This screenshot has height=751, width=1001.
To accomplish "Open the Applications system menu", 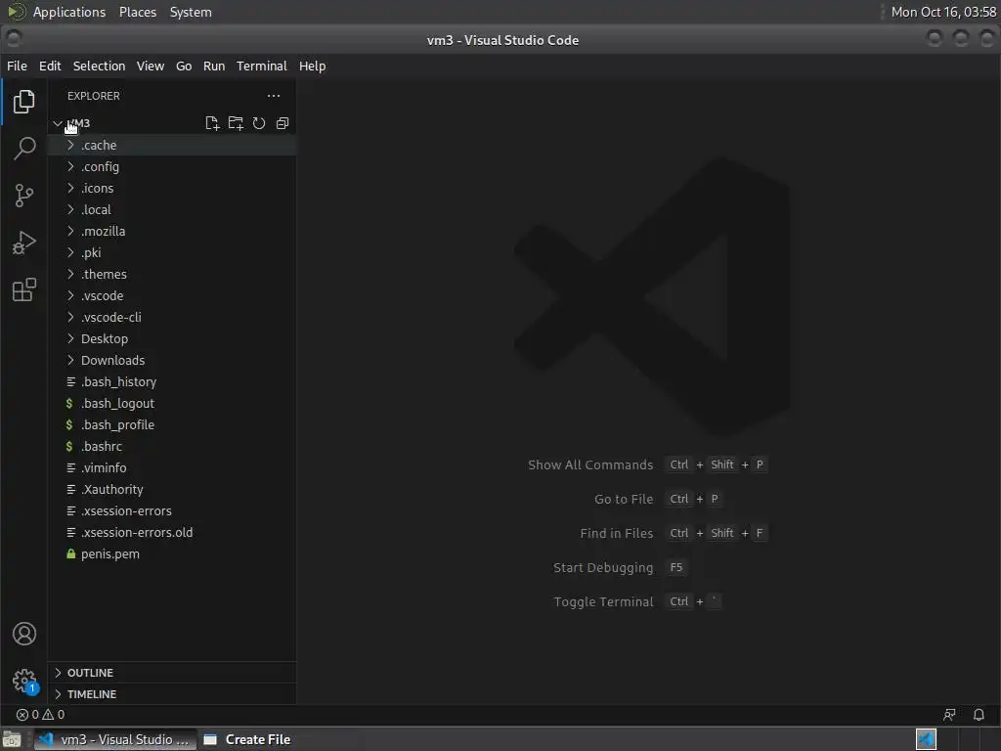I will [x=69, y=12].
